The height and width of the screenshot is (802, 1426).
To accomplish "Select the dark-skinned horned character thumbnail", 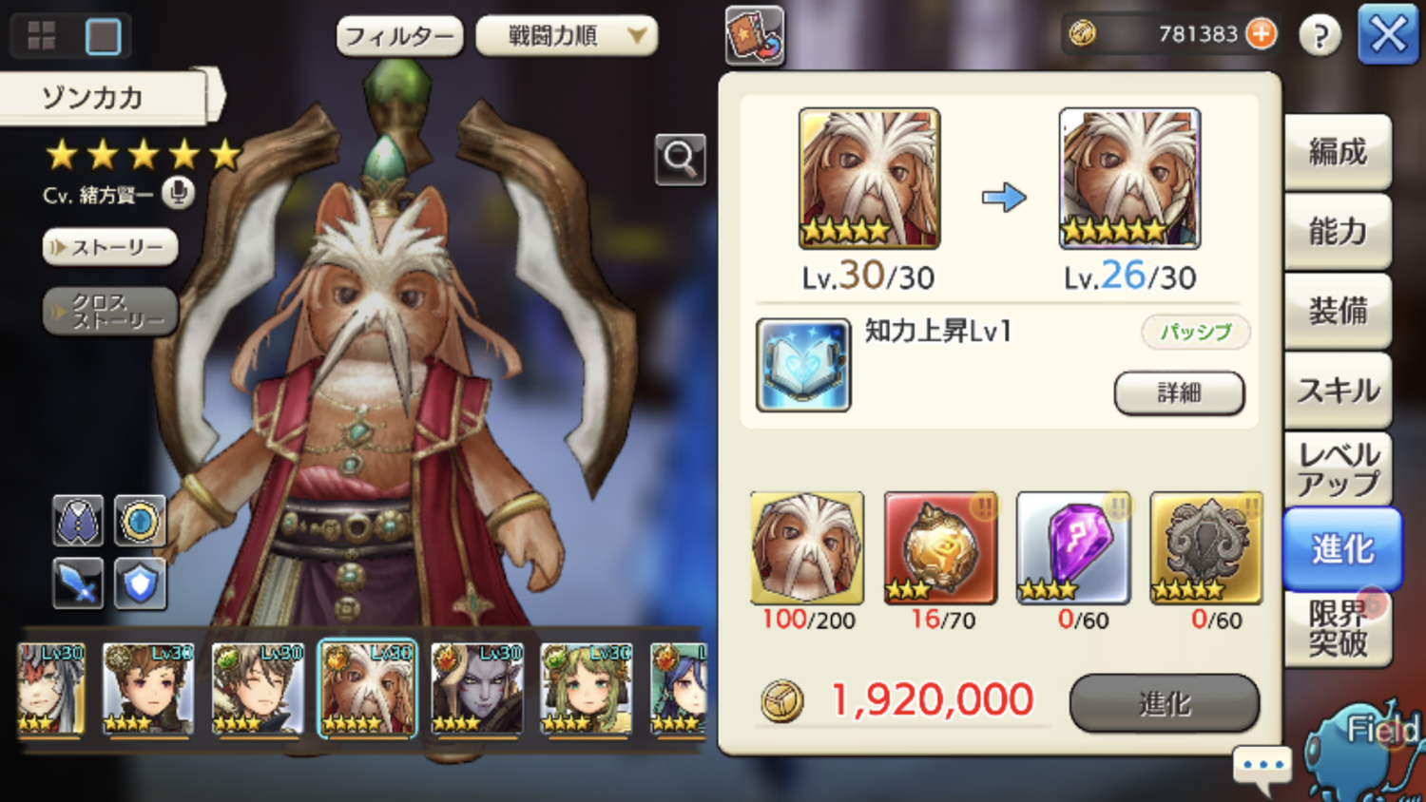I will 477,690.
